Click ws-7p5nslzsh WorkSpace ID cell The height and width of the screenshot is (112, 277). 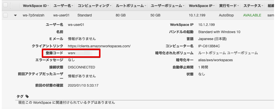click(33, 15)
